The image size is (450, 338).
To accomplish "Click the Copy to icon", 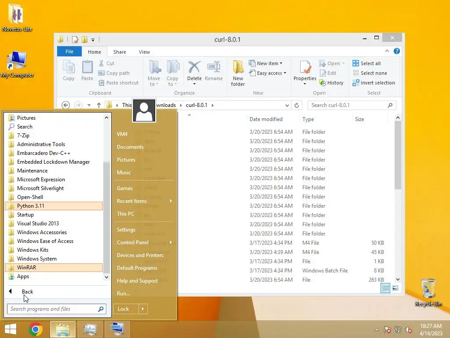I will (x=173, y=67).
